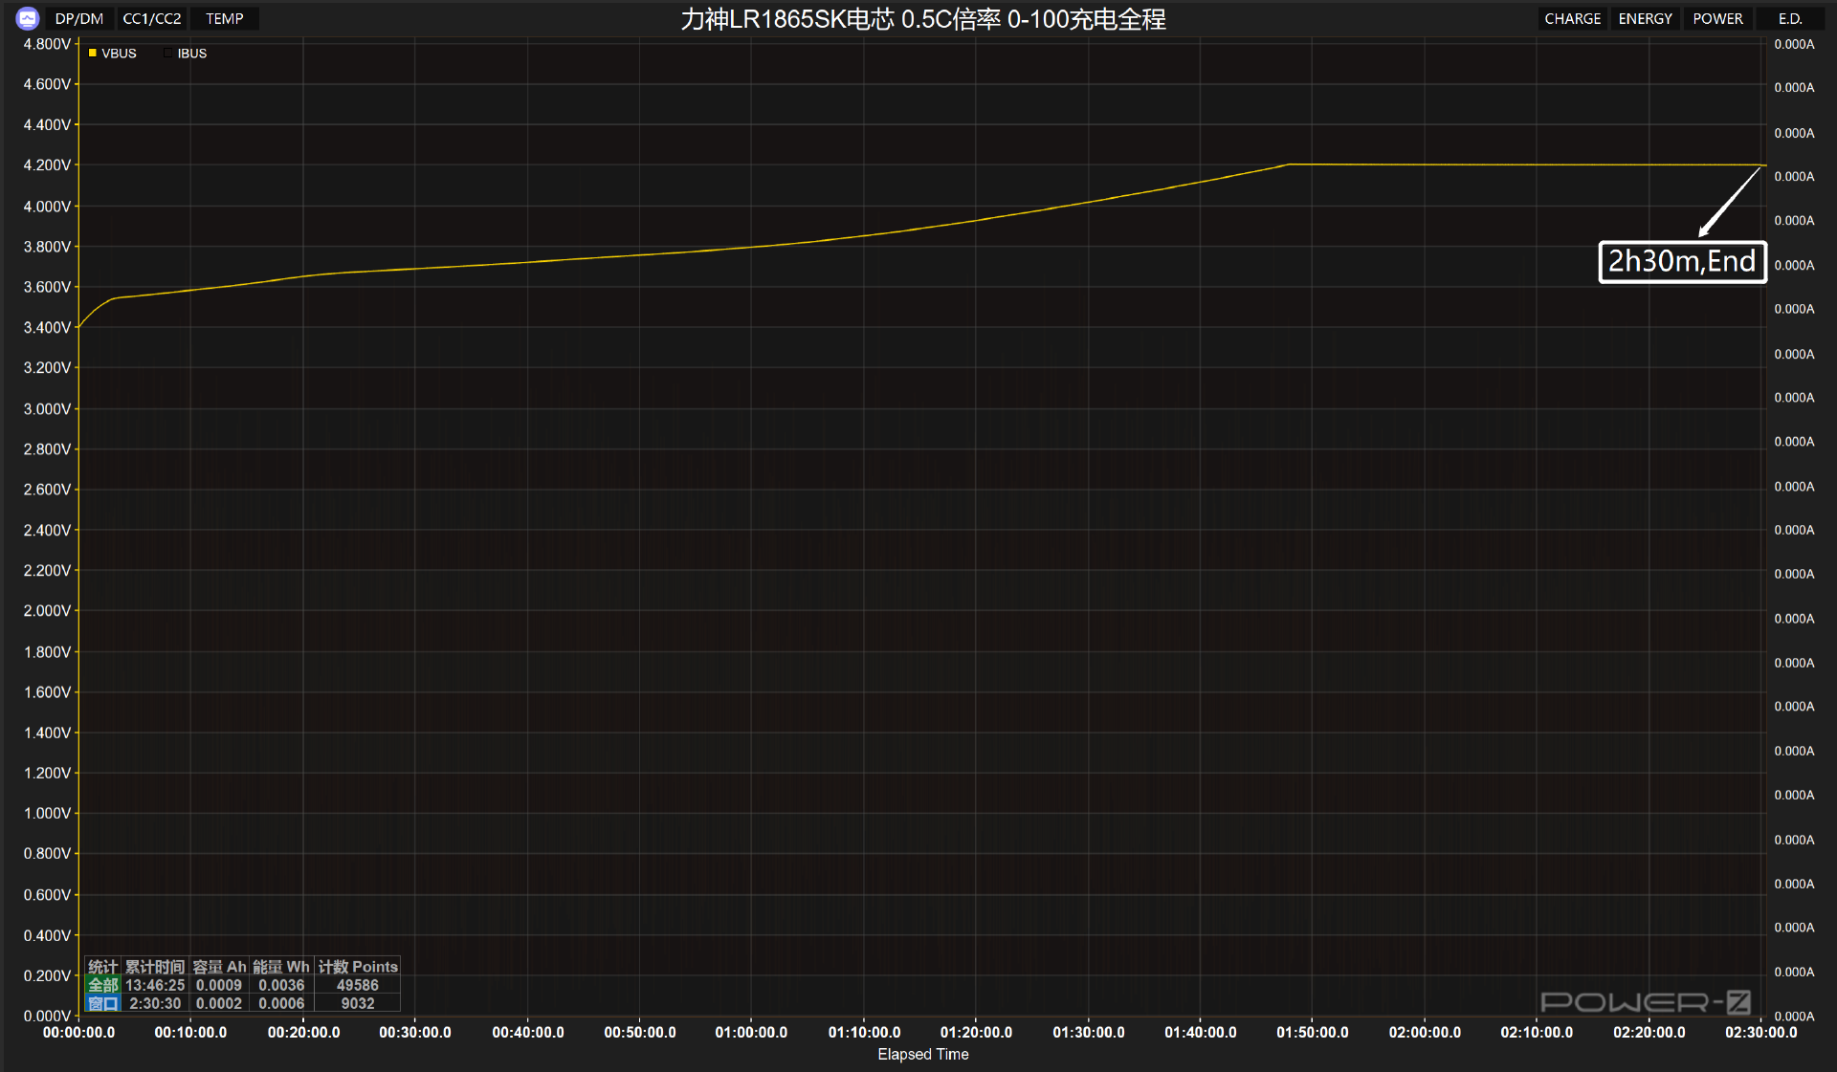Click the 01:00:00.0 time axis label
The height and width of the screenshot is (1072, 1837).
(751, 1033)
